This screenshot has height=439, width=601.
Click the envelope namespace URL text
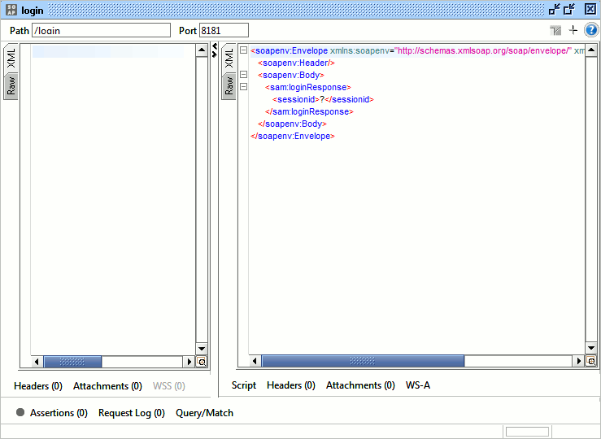(x=483, y=50)
